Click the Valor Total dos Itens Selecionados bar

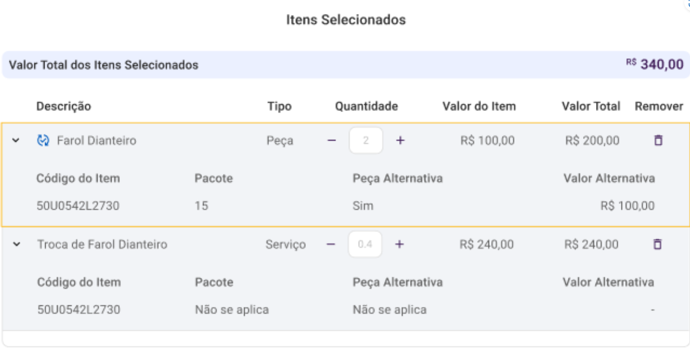click(345, 65)
